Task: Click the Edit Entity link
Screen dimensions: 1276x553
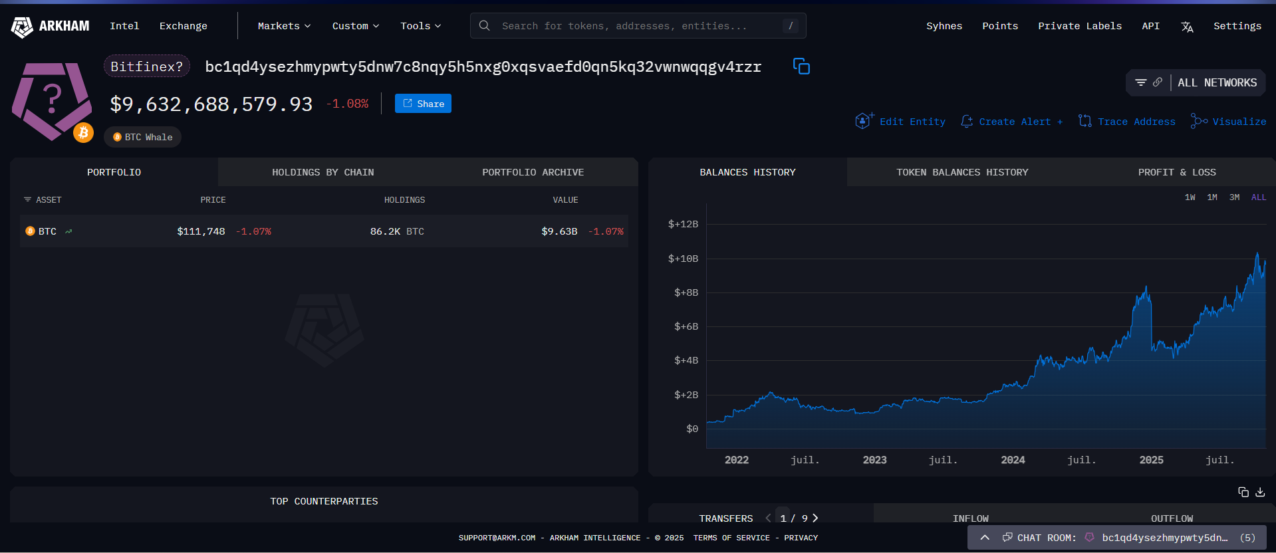Action: click(x=912, y=122)
